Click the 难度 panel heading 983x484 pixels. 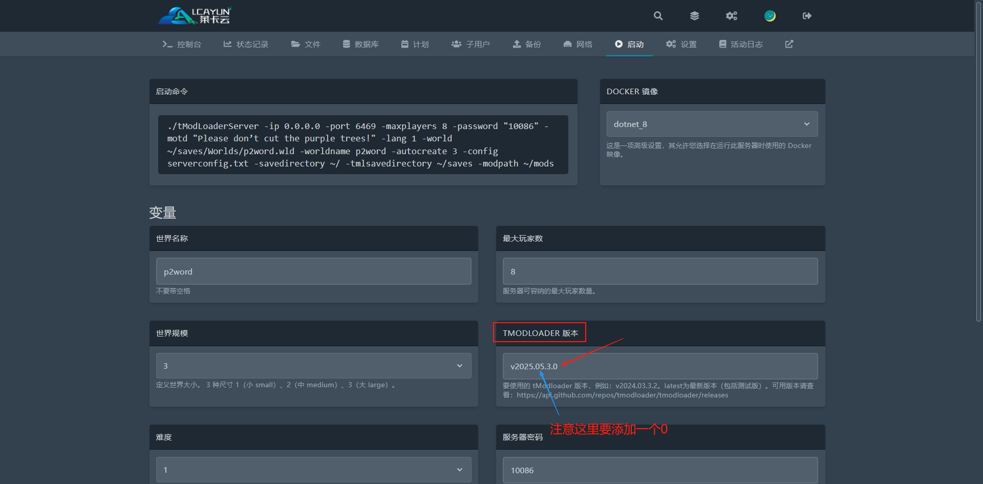(164, 437)
